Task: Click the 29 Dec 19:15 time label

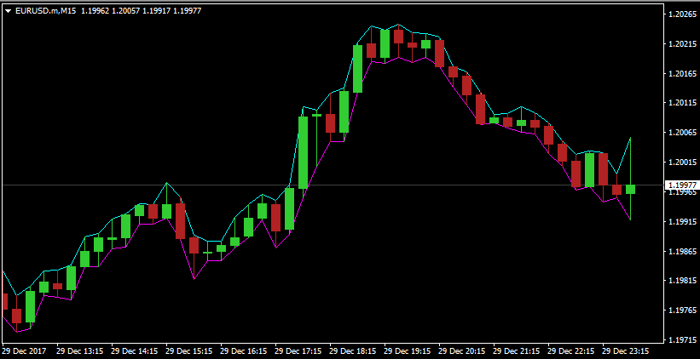Action: 408,351
